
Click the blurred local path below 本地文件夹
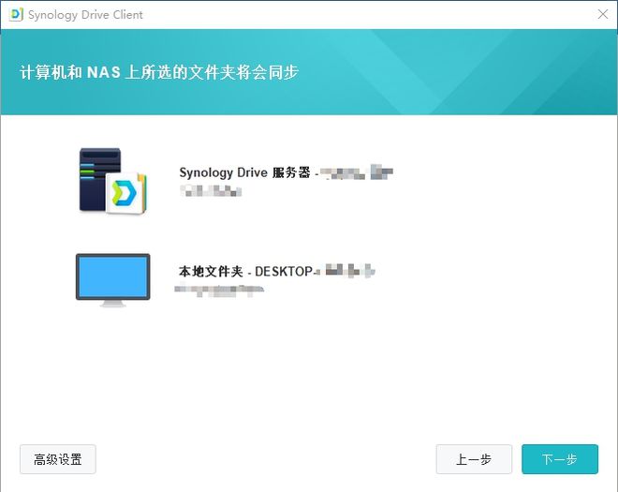click(x=219, y=291)
